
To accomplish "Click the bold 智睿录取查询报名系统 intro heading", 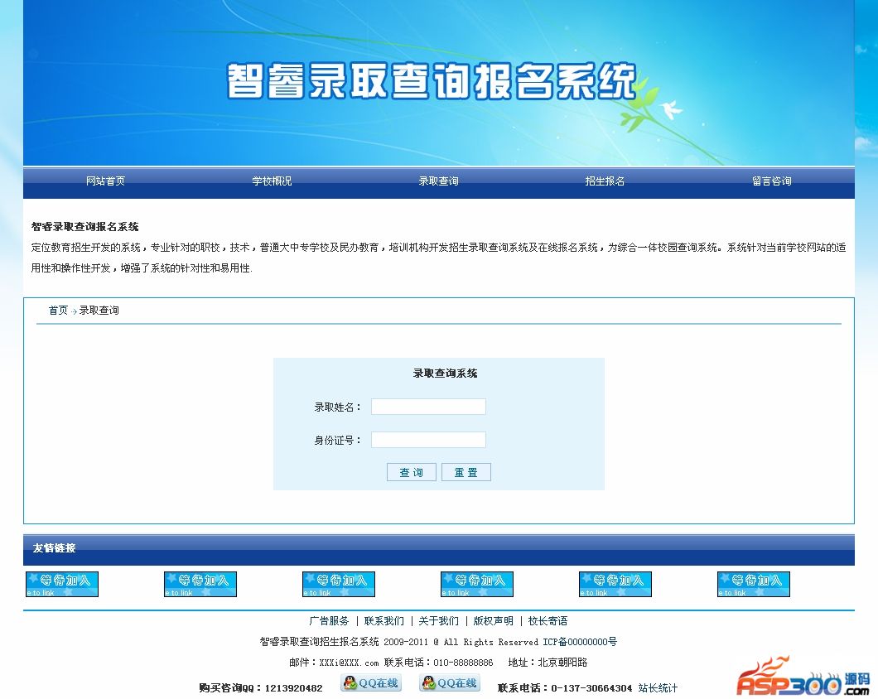I will (x=85, y=226).
